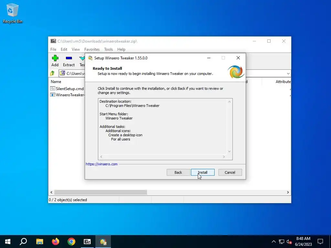The width and height of the screenshot is (331, 248).
Task: Open the Tools menu in 7-Zip
Action: [x=108, y=49]
